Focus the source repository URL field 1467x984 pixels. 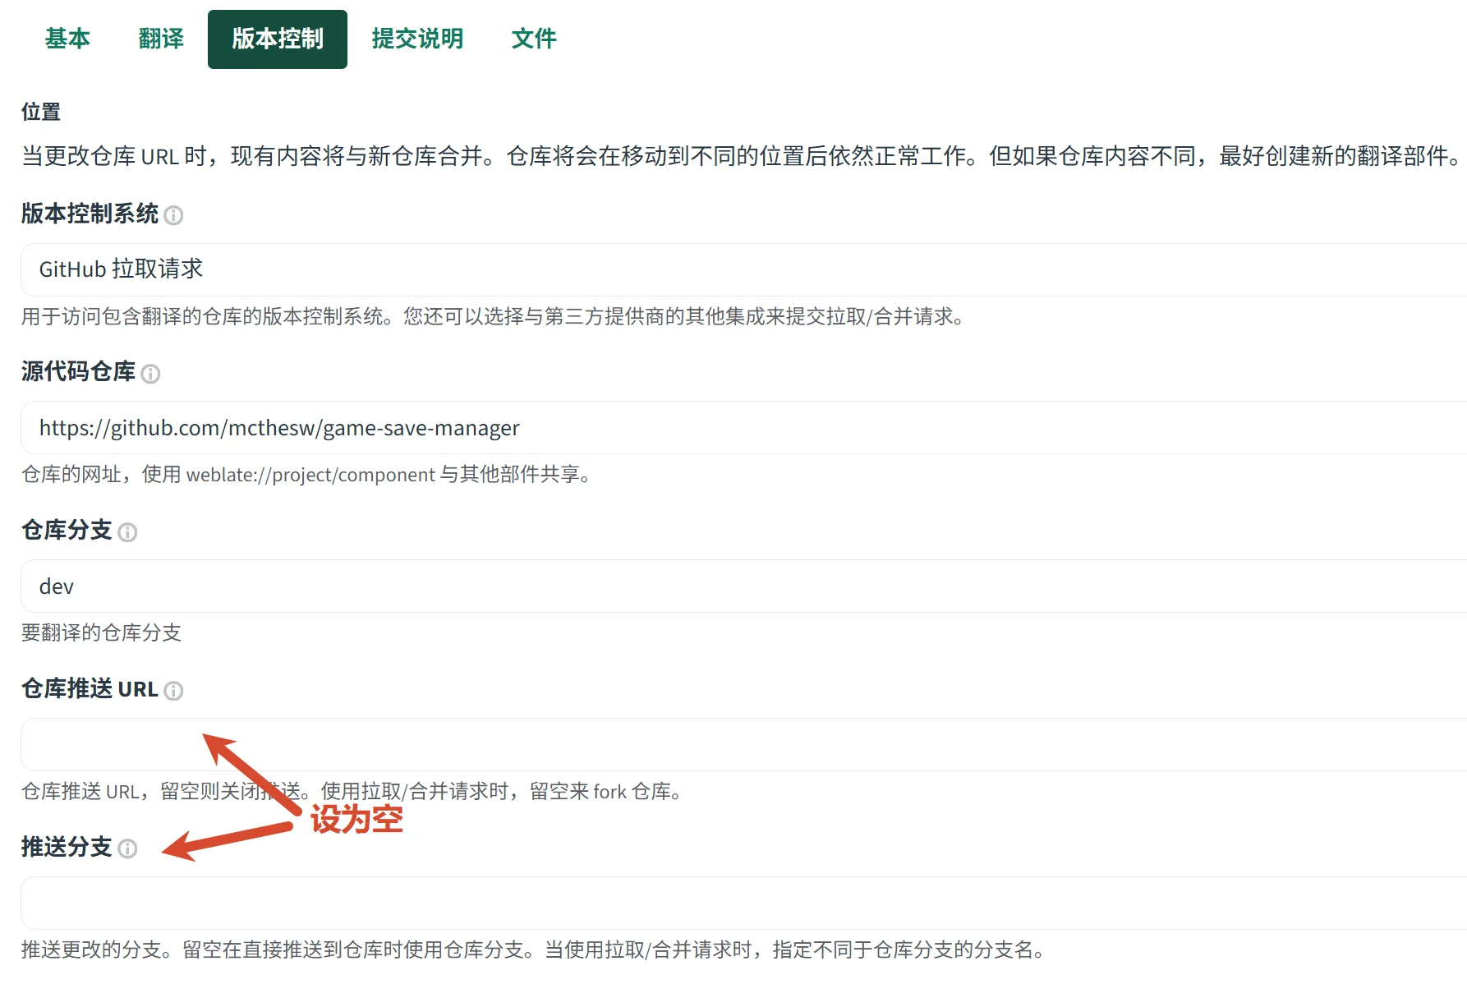coord(744,428)
